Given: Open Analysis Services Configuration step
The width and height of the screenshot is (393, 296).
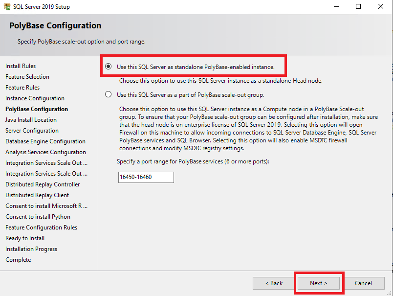Looking at the screenshot, I should [x=45, y=152].
